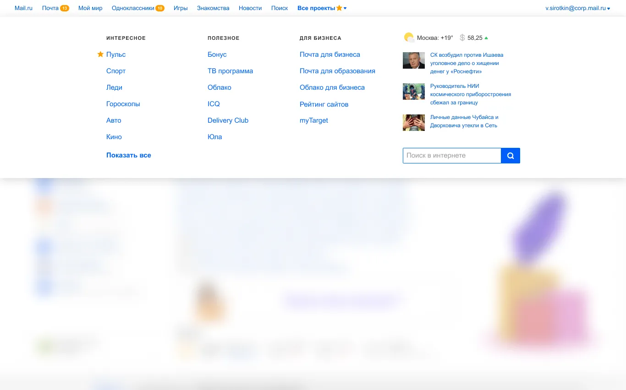Open Mail.ru in the top bar
The height and width of the screenshot is (390, 626).
click(23, 8)
